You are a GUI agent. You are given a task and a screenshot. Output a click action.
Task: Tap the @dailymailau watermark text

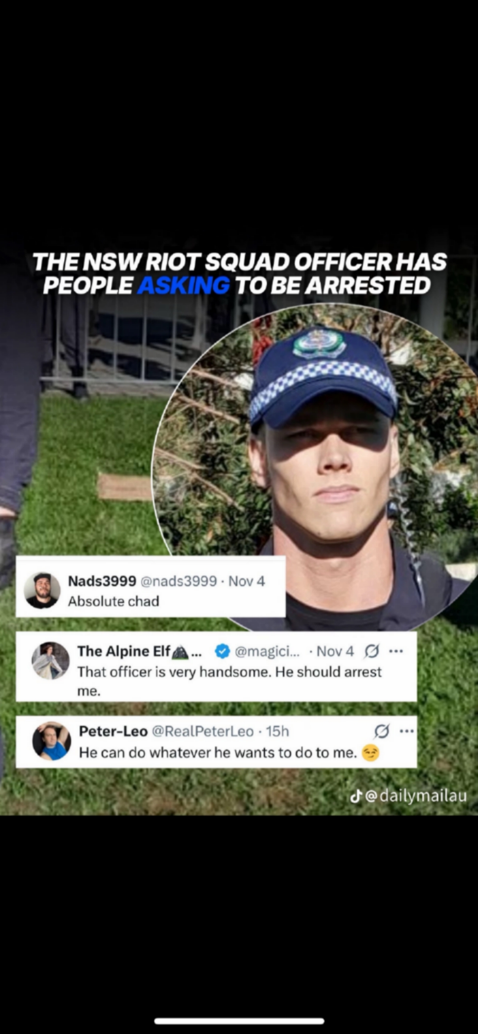[415, 796]
